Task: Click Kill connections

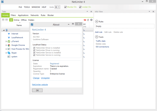Action: [102, 47]
